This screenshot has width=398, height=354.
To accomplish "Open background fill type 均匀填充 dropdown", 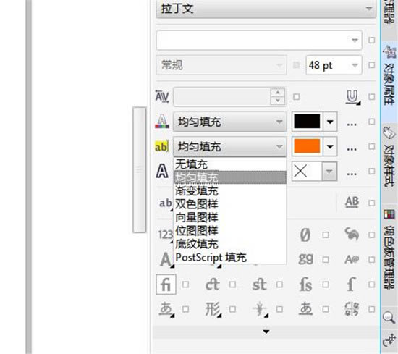I will click(x=229, y=146).
